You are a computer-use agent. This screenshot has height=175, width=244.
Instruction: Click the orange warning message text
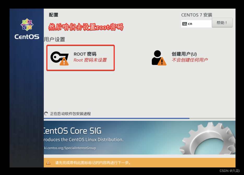tap(93, 163)
